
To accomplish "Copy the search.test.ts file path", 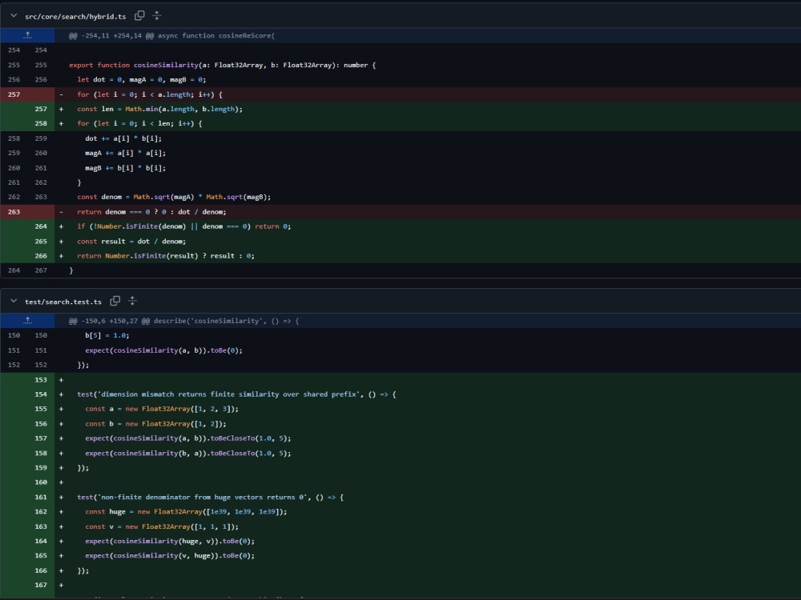I will point(115,301).
